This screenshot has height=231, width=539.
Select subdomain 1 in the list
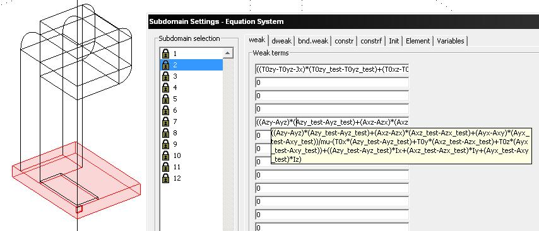click(x=191, y=54)
